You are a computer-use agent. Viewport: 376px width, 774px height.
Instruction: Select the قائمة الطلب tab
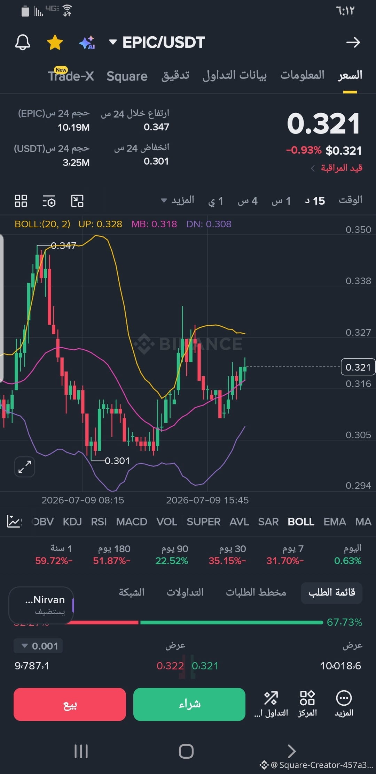331,593
